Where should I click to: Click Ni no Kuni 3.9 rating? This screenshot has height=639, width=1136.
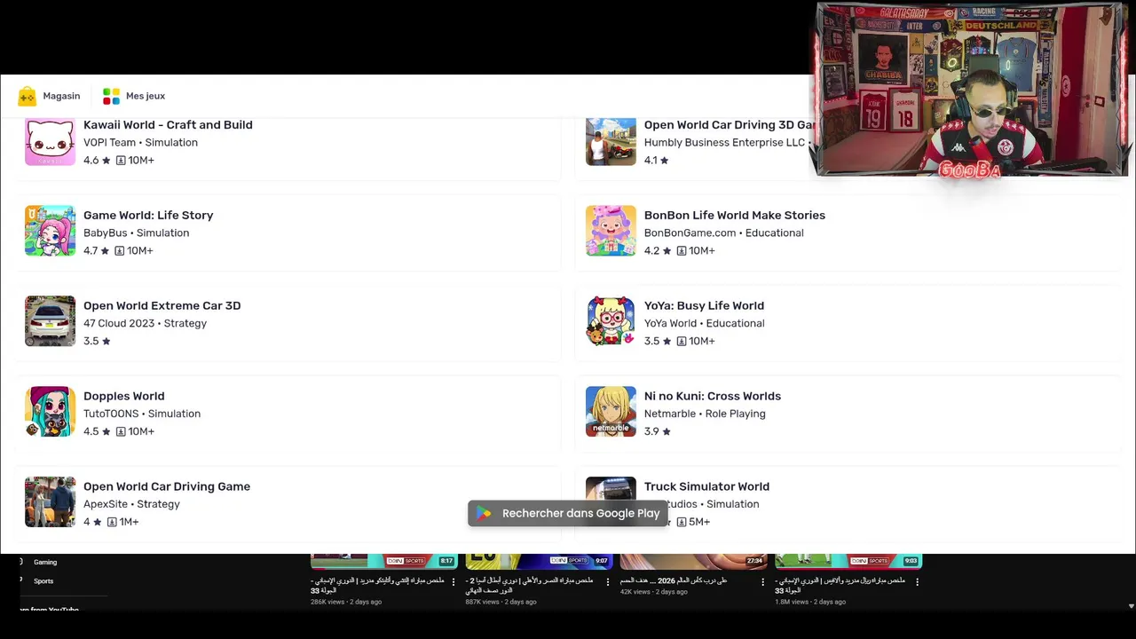tap(658, 432)
